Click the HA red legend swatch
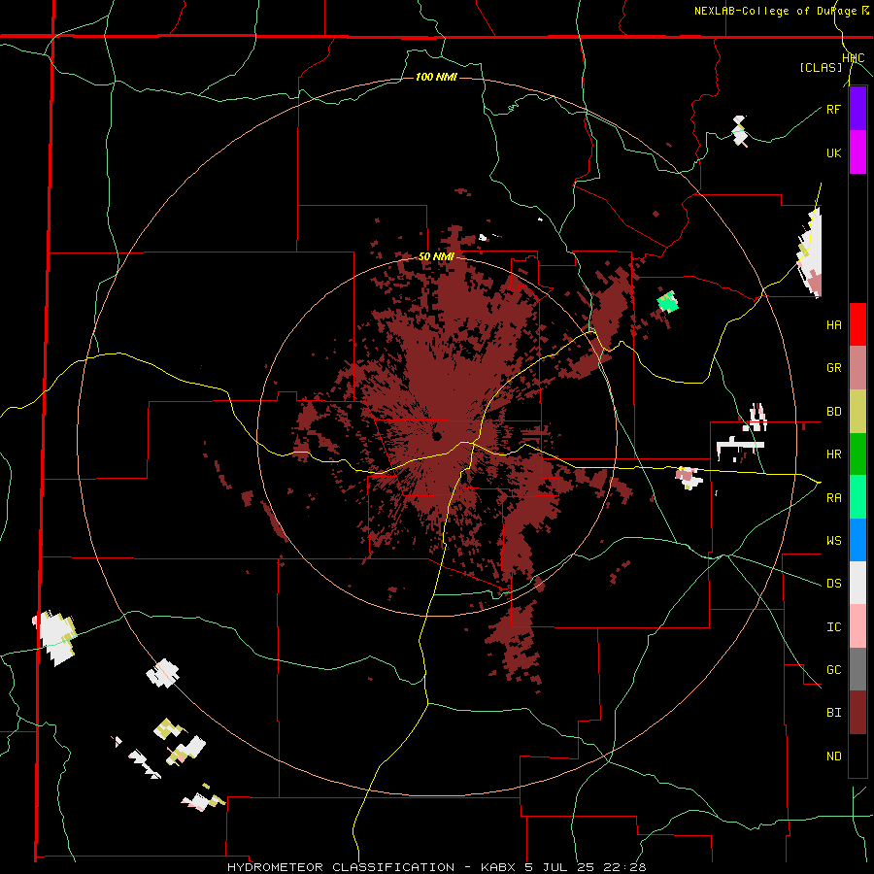Viewport: 874px width, 874px height. click(x=857, y=324)
